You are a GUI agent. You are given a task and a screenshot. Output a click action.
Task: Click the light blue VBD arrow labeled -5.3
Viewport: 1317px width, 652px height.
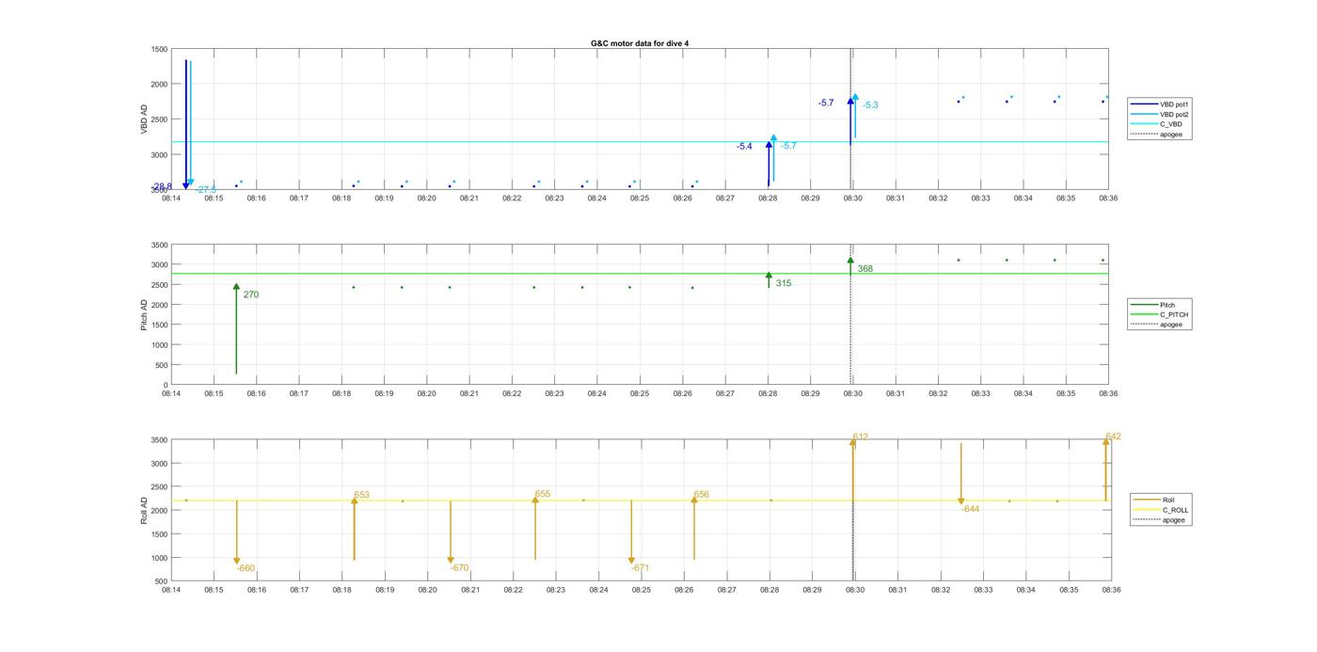pos(855,116)
